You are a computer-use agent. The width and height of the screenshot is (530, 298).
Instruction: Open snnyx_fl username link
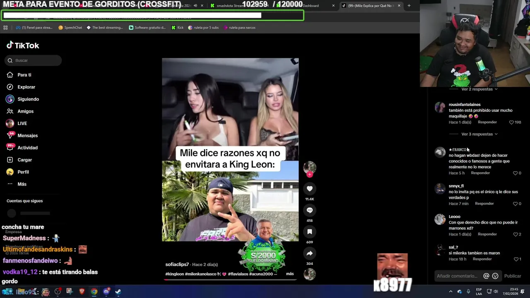point(456,186)
